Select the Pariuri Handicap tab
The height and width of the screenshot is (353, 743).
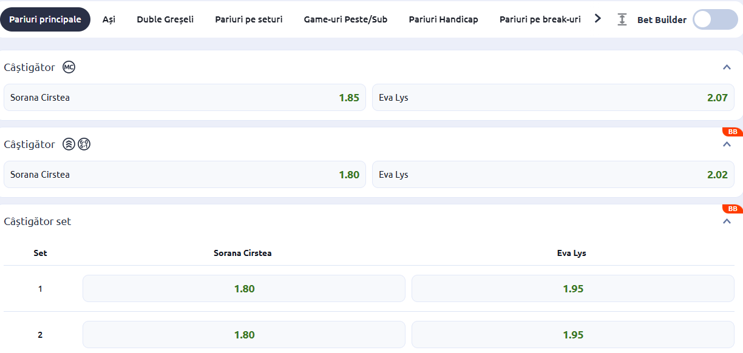(443, 19)
